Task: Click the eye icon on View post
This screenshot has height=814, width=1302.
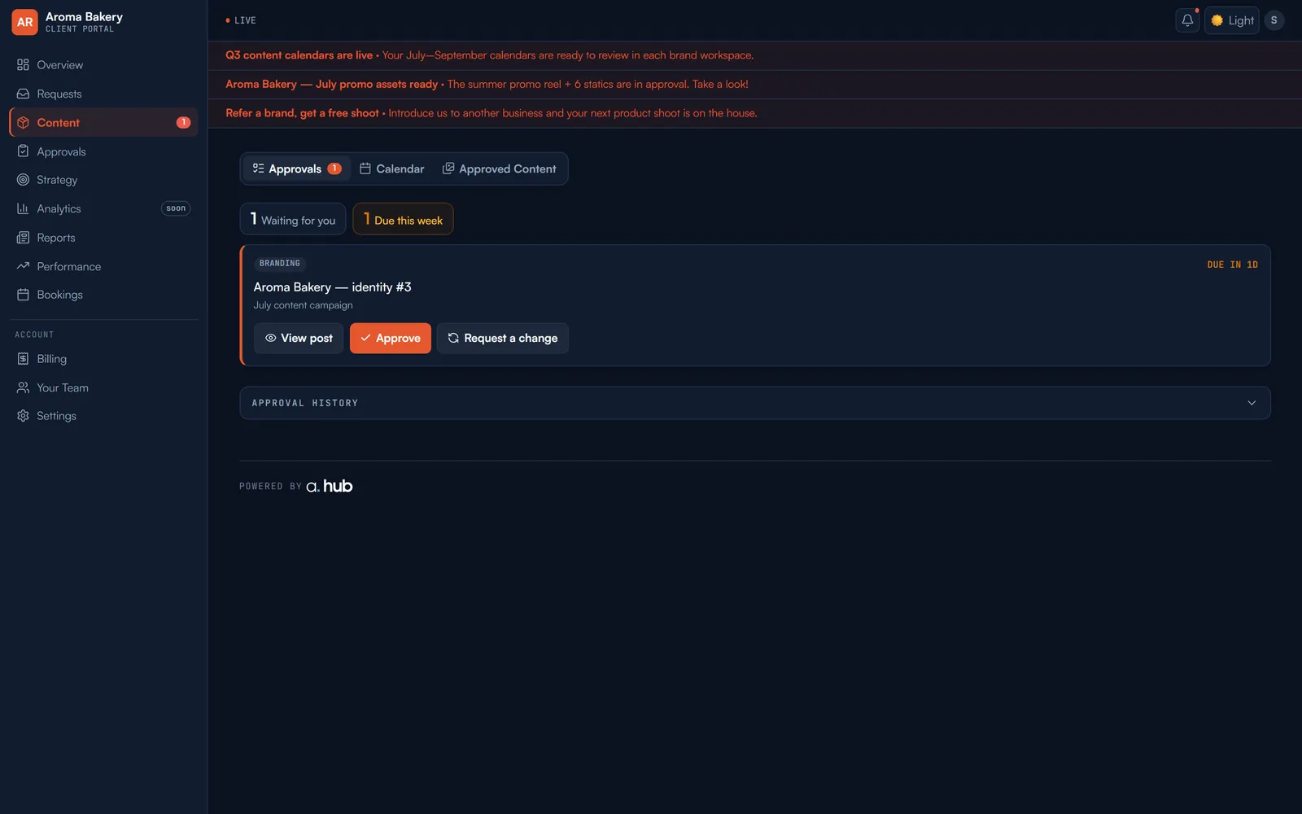Action: [x=270, y=339]
